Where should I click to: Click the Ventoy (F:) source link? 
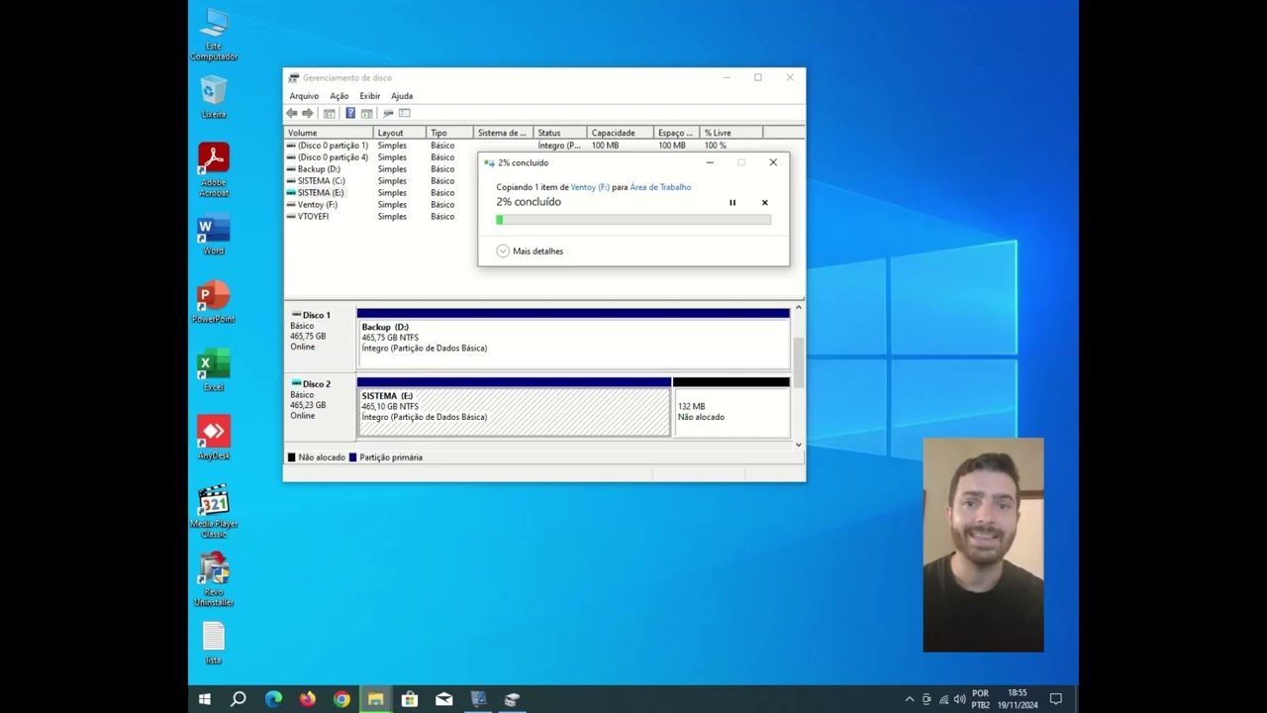590,187
